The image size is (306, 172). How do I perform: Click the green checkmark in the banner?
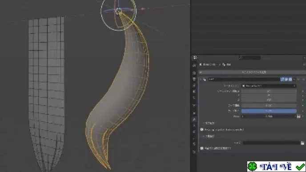tap(300, 167)
